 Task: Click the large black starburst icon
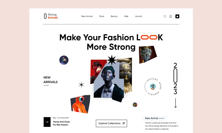point(112,60)
